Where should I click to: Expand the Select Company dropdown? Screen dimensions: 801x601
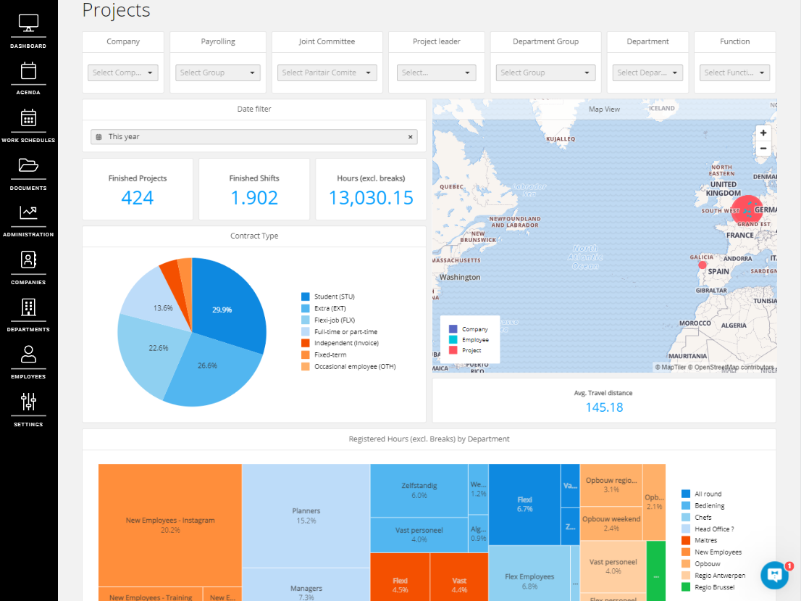click(123, 72)
